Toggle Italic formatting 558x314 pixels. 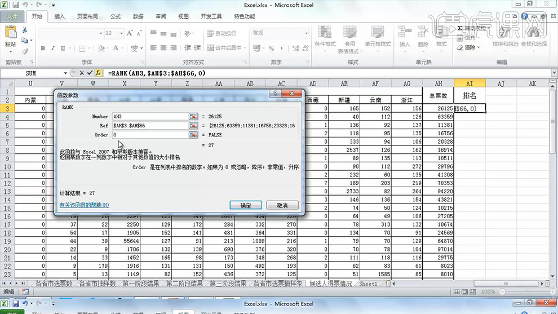pyautogui.click(x=52, y=48)
